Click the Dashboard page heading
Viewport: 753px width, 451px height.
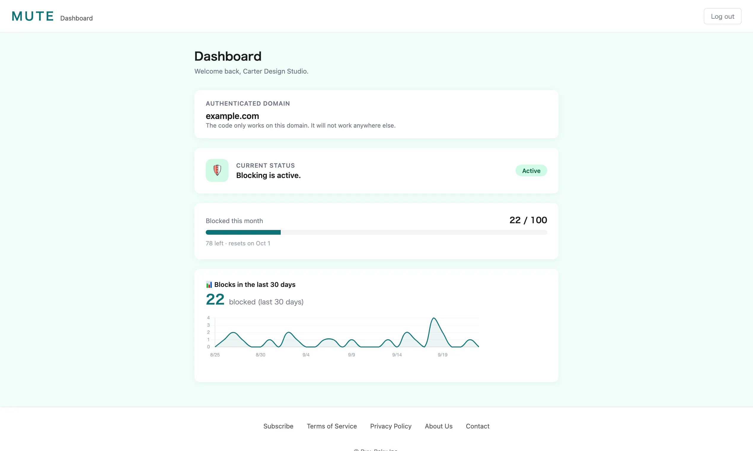pyautogui.click(x=228, y=56)
